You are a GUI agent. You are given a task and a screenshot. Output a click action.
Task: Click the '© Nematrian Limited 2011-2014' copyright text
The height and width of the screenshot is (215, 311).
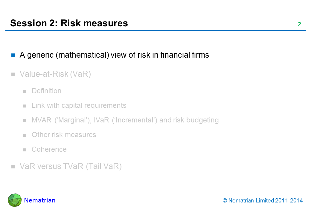click(263, 201)
